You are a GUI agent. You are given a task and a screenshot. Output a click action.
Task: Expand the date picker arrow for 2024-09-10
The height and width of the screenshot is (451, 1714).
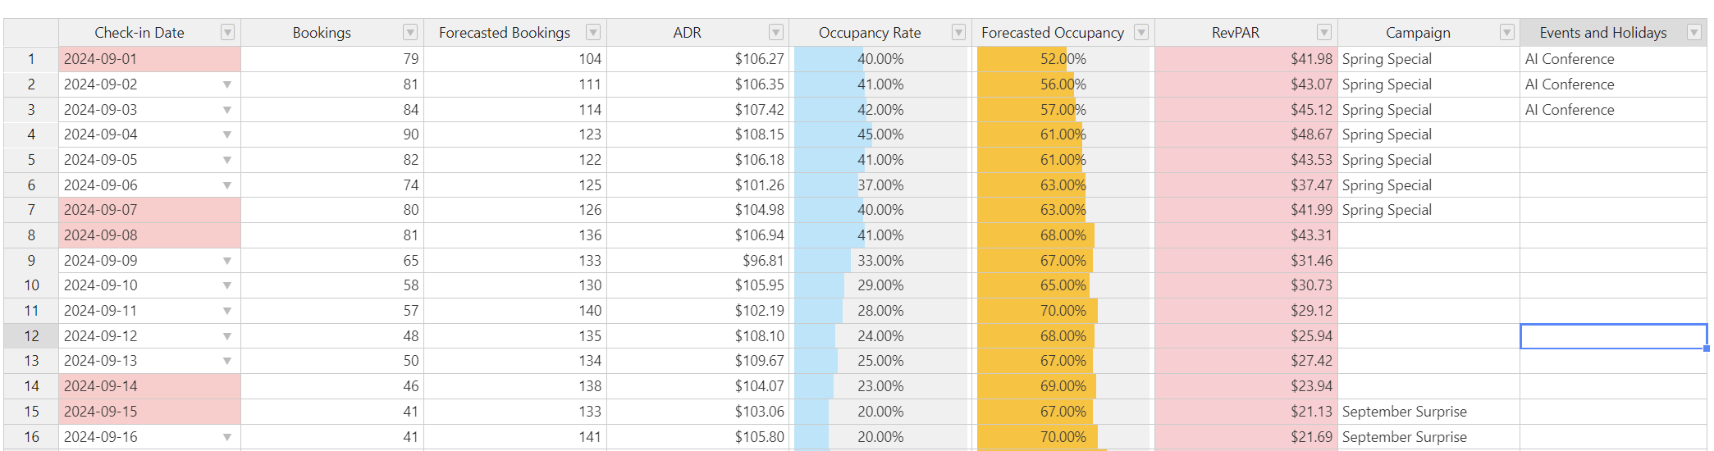click(227, 286)
